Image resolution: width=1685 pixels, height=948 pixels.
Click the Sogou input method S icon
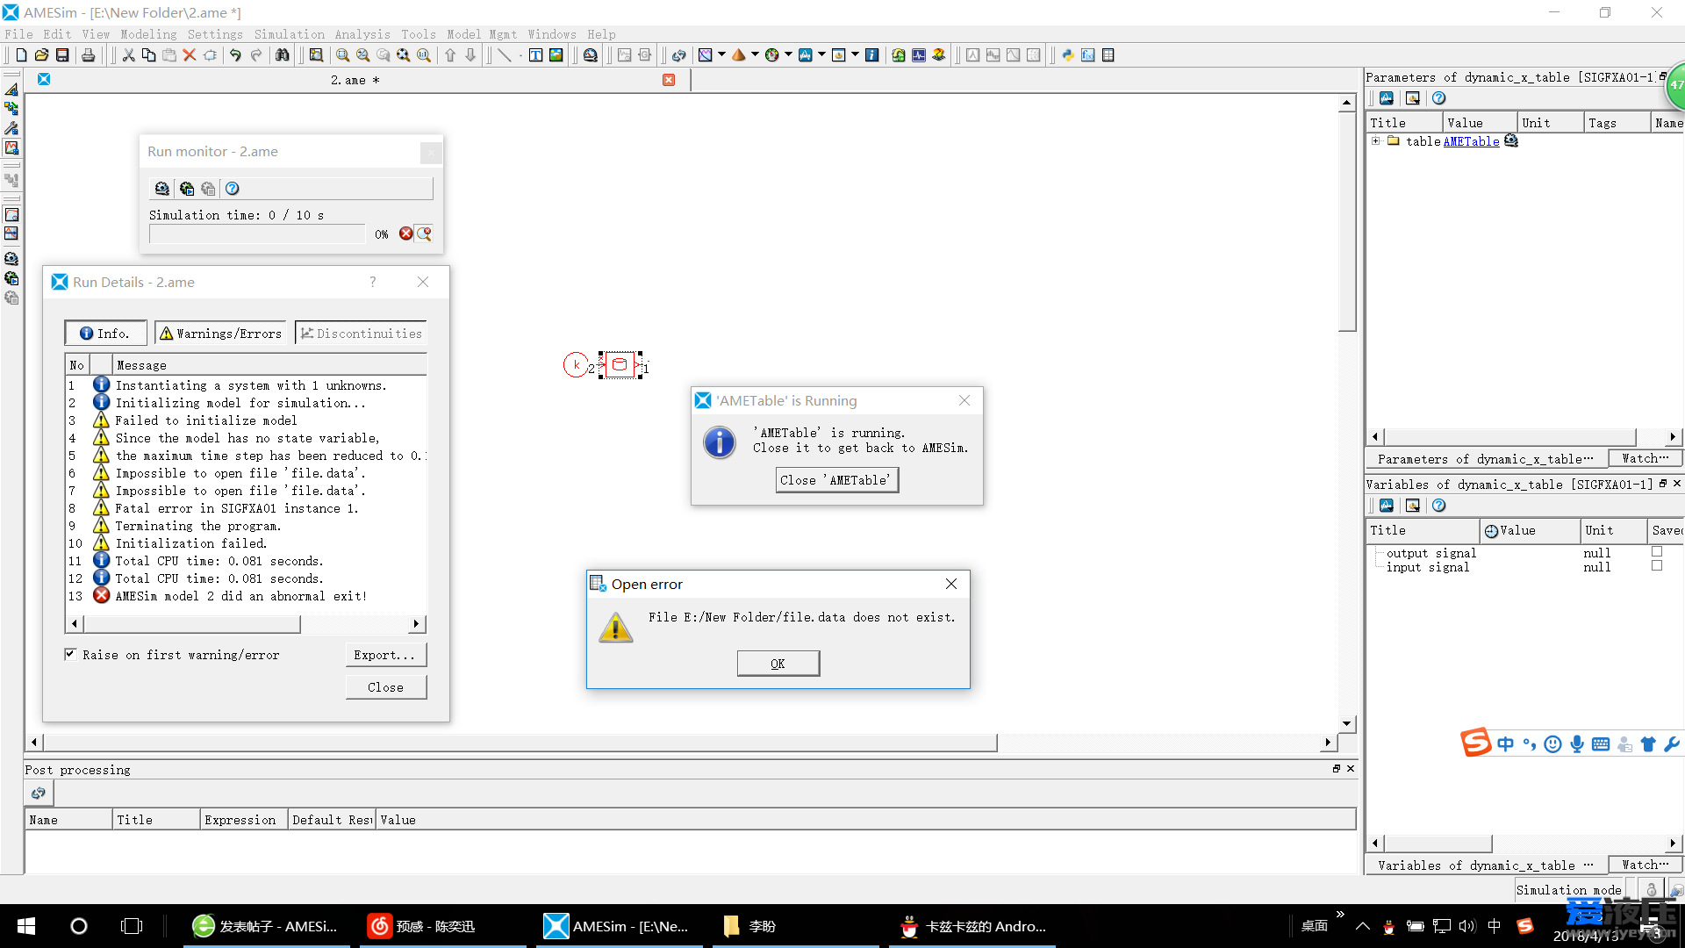(1475, 743)
